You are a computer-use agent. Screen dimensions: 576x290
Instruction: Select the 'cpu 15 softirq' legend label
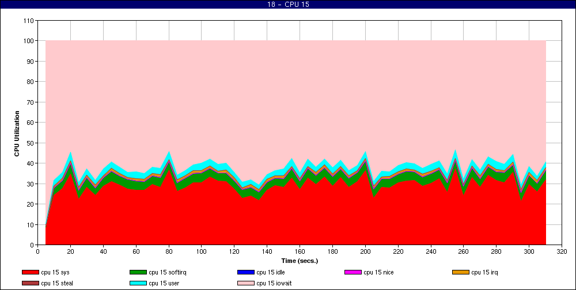pos(168,272)
